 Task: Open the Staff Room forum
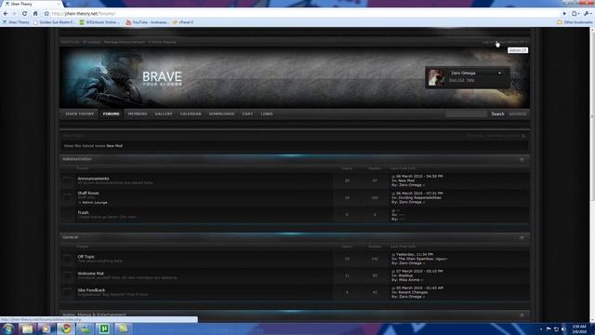coord(88,193)
